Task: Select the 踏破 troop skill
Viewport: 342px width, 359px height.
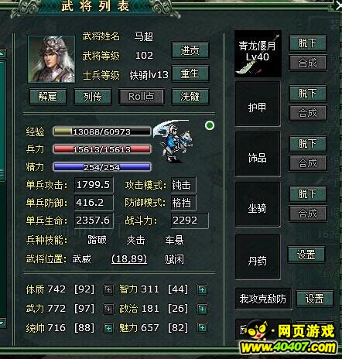Action: 97,240
